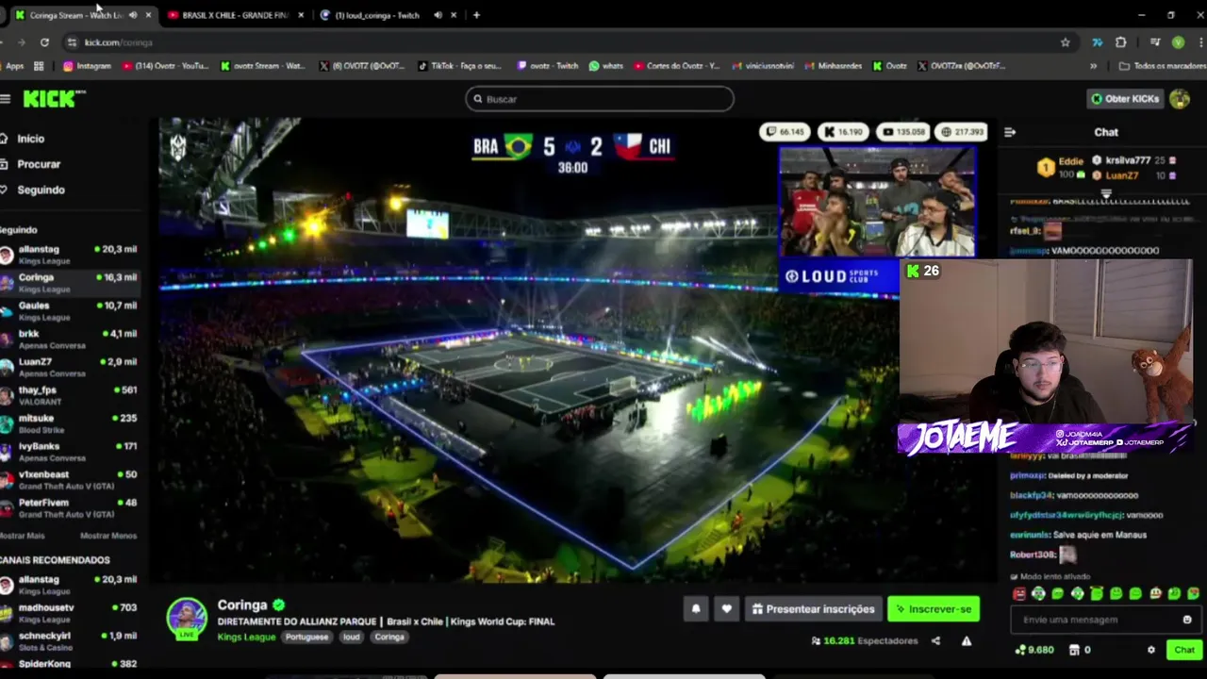This screenshot has height=679, width=1207.
Task: Open Todos os marcadores folder
Action: 1162,66
